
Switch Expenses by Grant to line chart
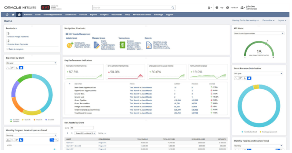coord(8,68)
